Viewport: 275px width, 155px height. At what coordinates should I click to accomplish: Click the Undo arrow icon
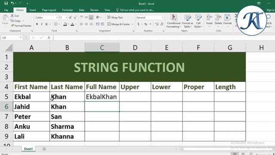12,3
